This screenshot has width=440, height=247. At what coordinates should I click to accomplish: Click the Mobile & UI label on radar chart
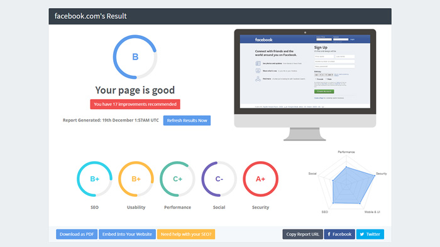pyautogui.click(x=372, y=212)
